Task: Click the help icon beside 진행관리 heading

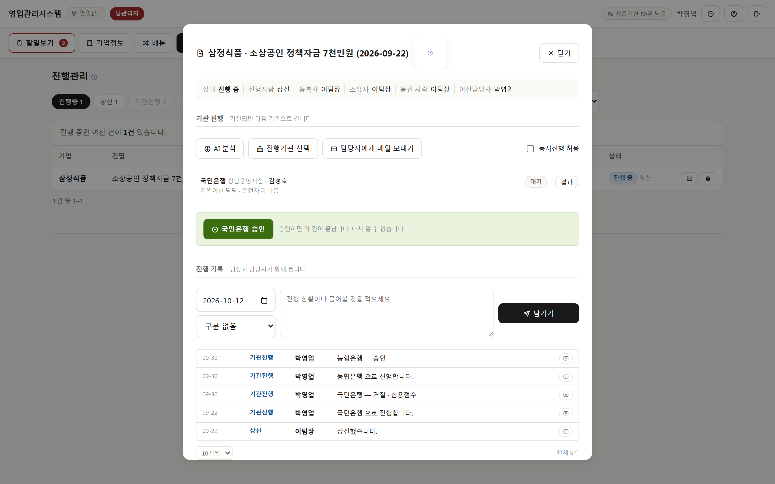Action: pos(94,77)
